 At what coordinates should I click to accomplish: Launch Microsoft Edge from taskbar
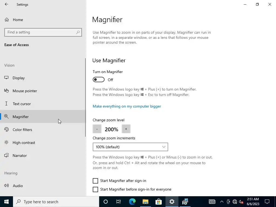point(132,202)
